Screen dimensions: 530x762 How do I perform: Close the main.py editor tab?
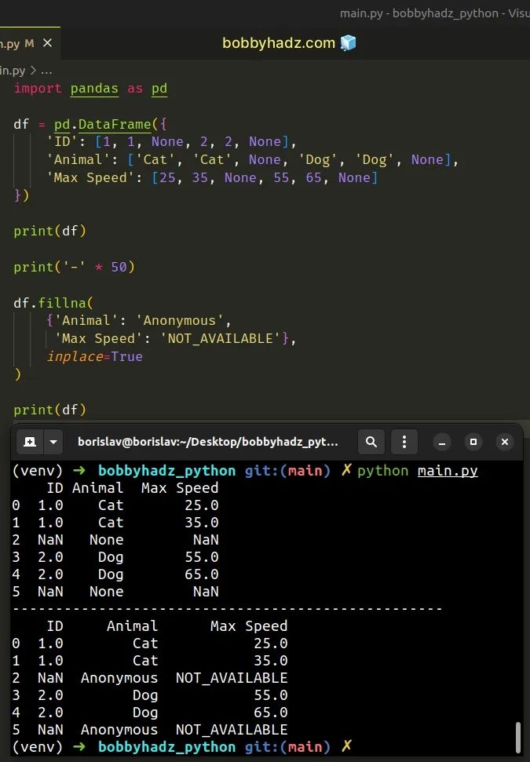tap(47, 43)
